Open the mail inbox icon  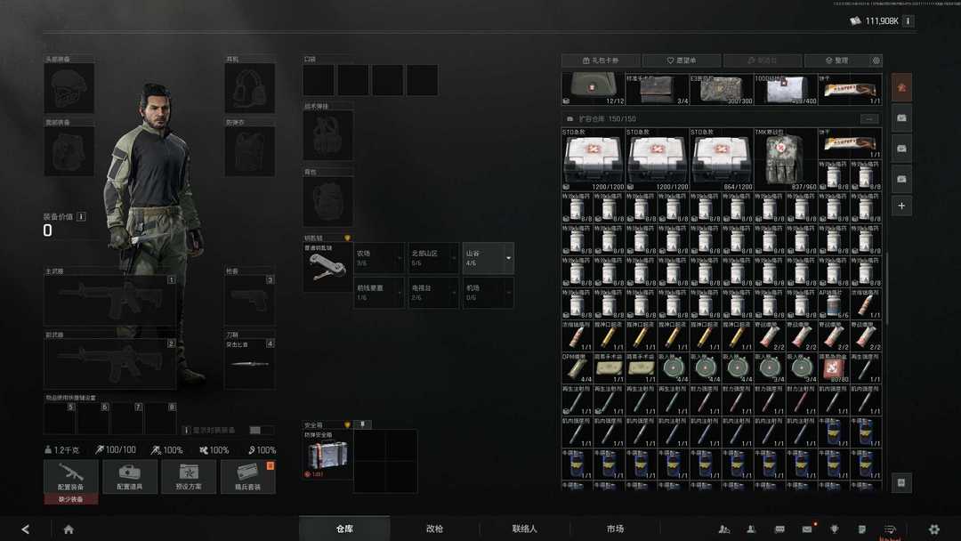tap(807, 529)
